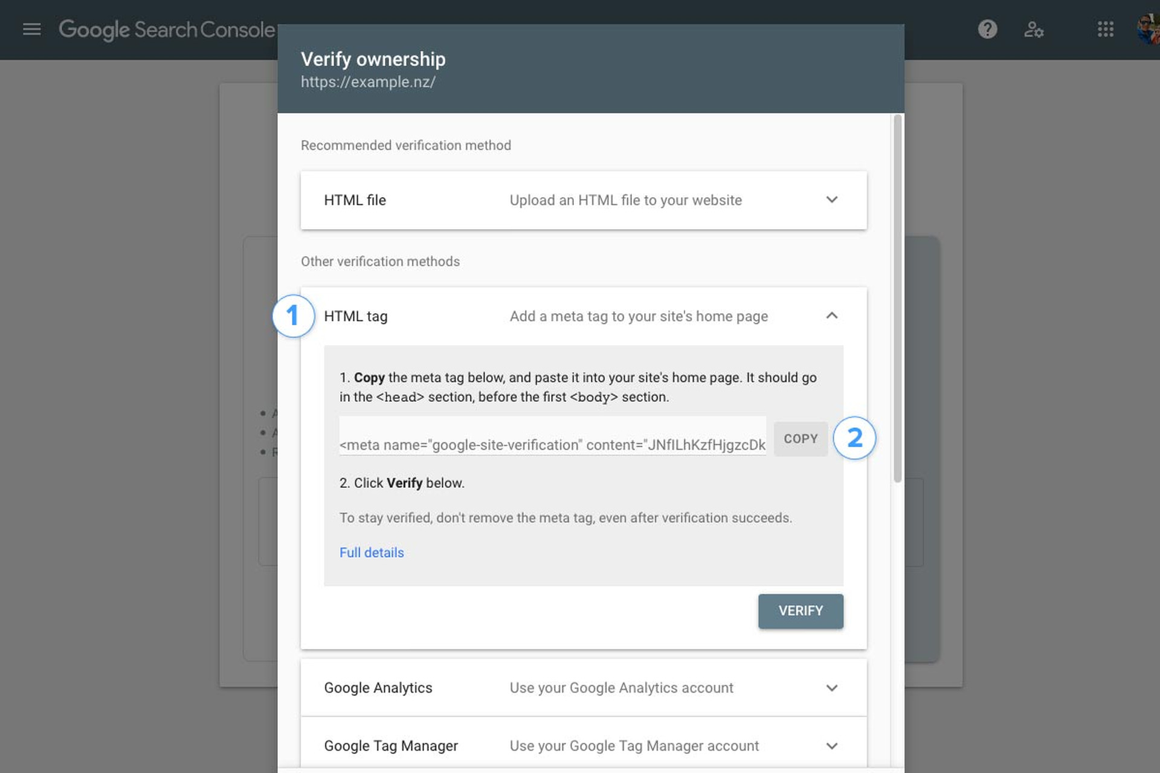Expand Google Analytics verification chevron
Screen dimensions: 1160x773
831,688
